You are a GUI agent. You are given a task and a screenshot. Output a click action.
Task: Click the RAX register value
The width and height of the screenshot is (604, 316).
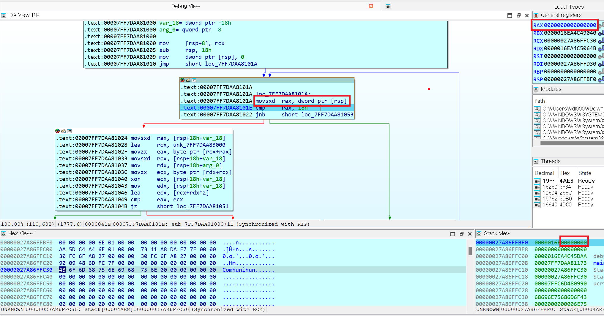tap(570, 25)
